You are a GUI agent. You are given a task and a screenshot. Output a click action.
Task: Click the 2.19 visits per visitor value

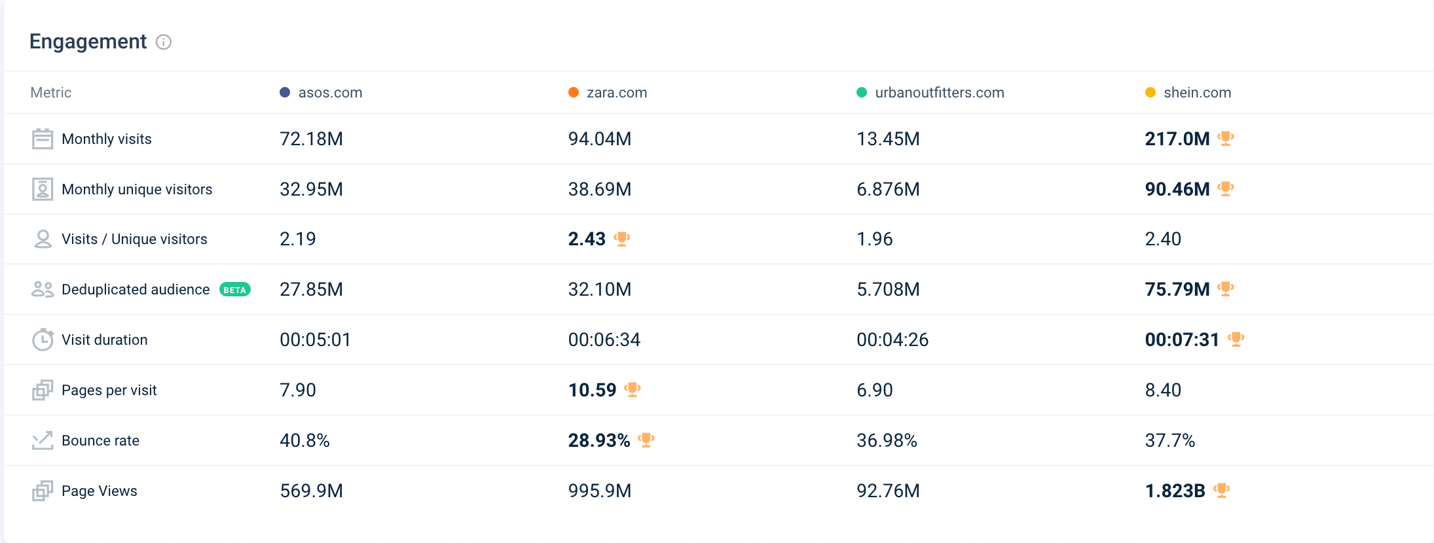click(x=298, y=239)
